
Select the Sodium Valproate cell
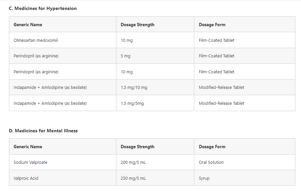[30, 162]
